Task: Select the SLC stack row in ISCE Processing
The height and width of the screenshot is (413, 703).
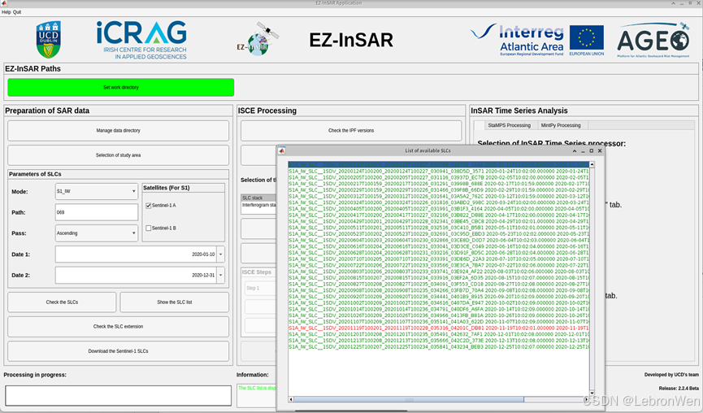Action: pos(258,198)
